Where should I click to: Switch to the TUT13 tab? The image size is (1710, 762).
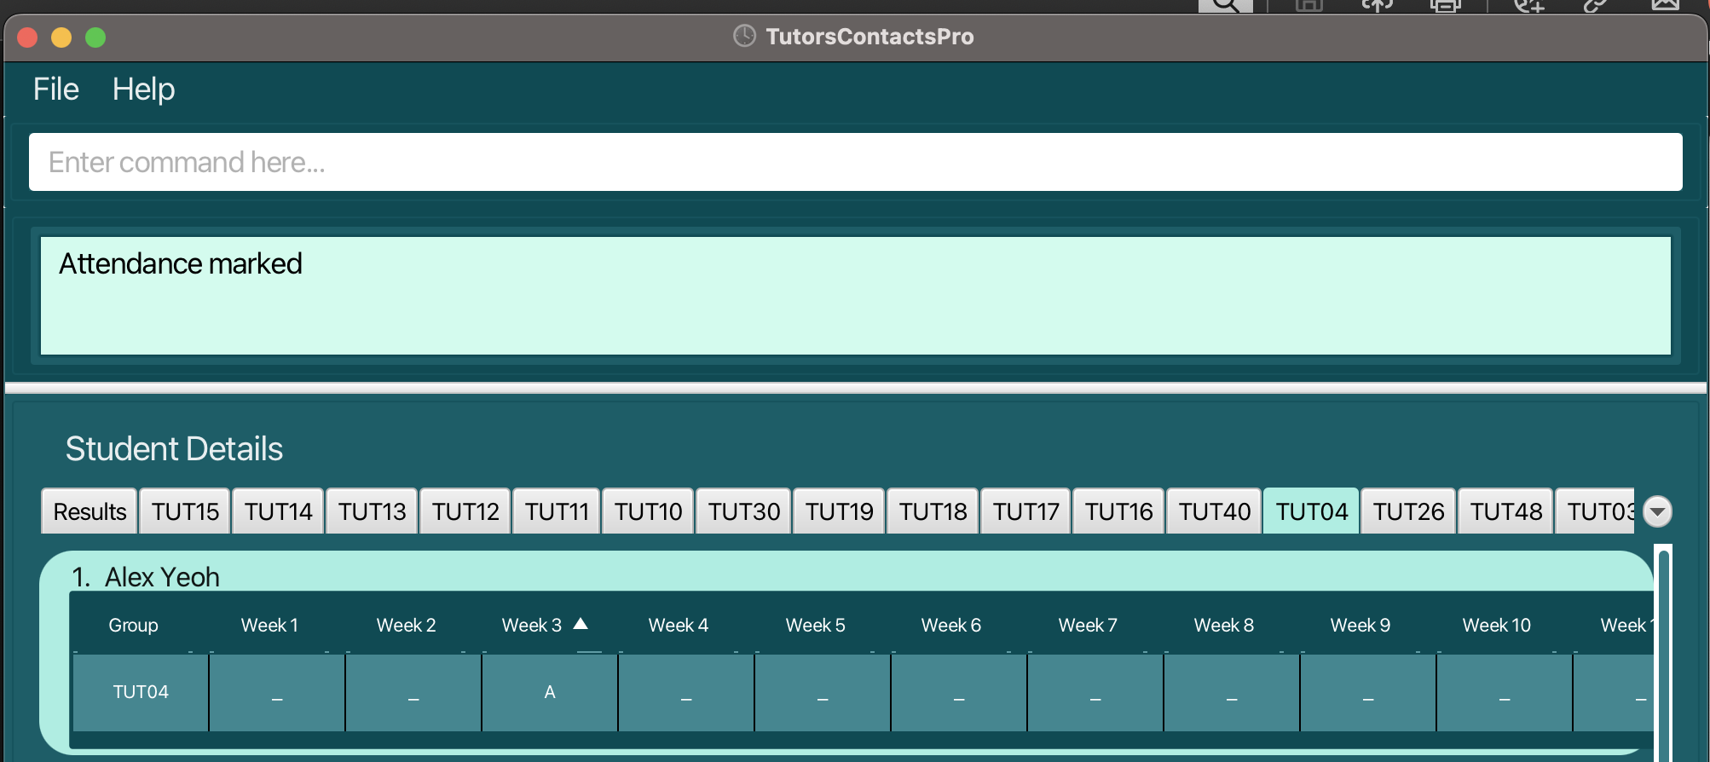(x=372, y=511)
